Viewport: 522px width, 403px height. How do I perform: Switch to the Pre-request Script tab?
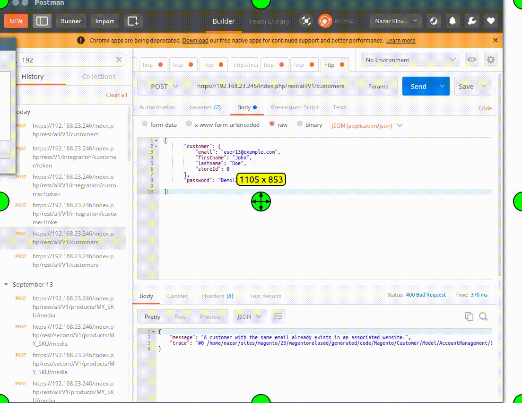tap(295, 107)
